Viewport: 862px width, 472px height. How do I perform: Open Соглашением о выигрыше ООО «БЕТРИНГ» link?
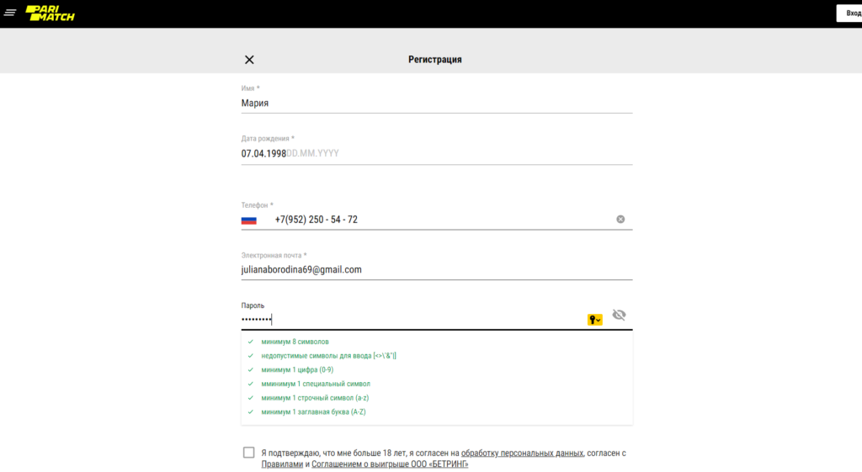coord(390,464)
